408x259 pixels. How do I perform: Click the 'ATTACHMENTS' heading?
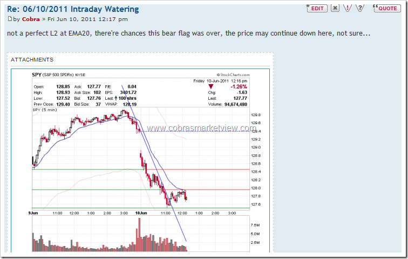pyautogui.click(x=32, y=60)
